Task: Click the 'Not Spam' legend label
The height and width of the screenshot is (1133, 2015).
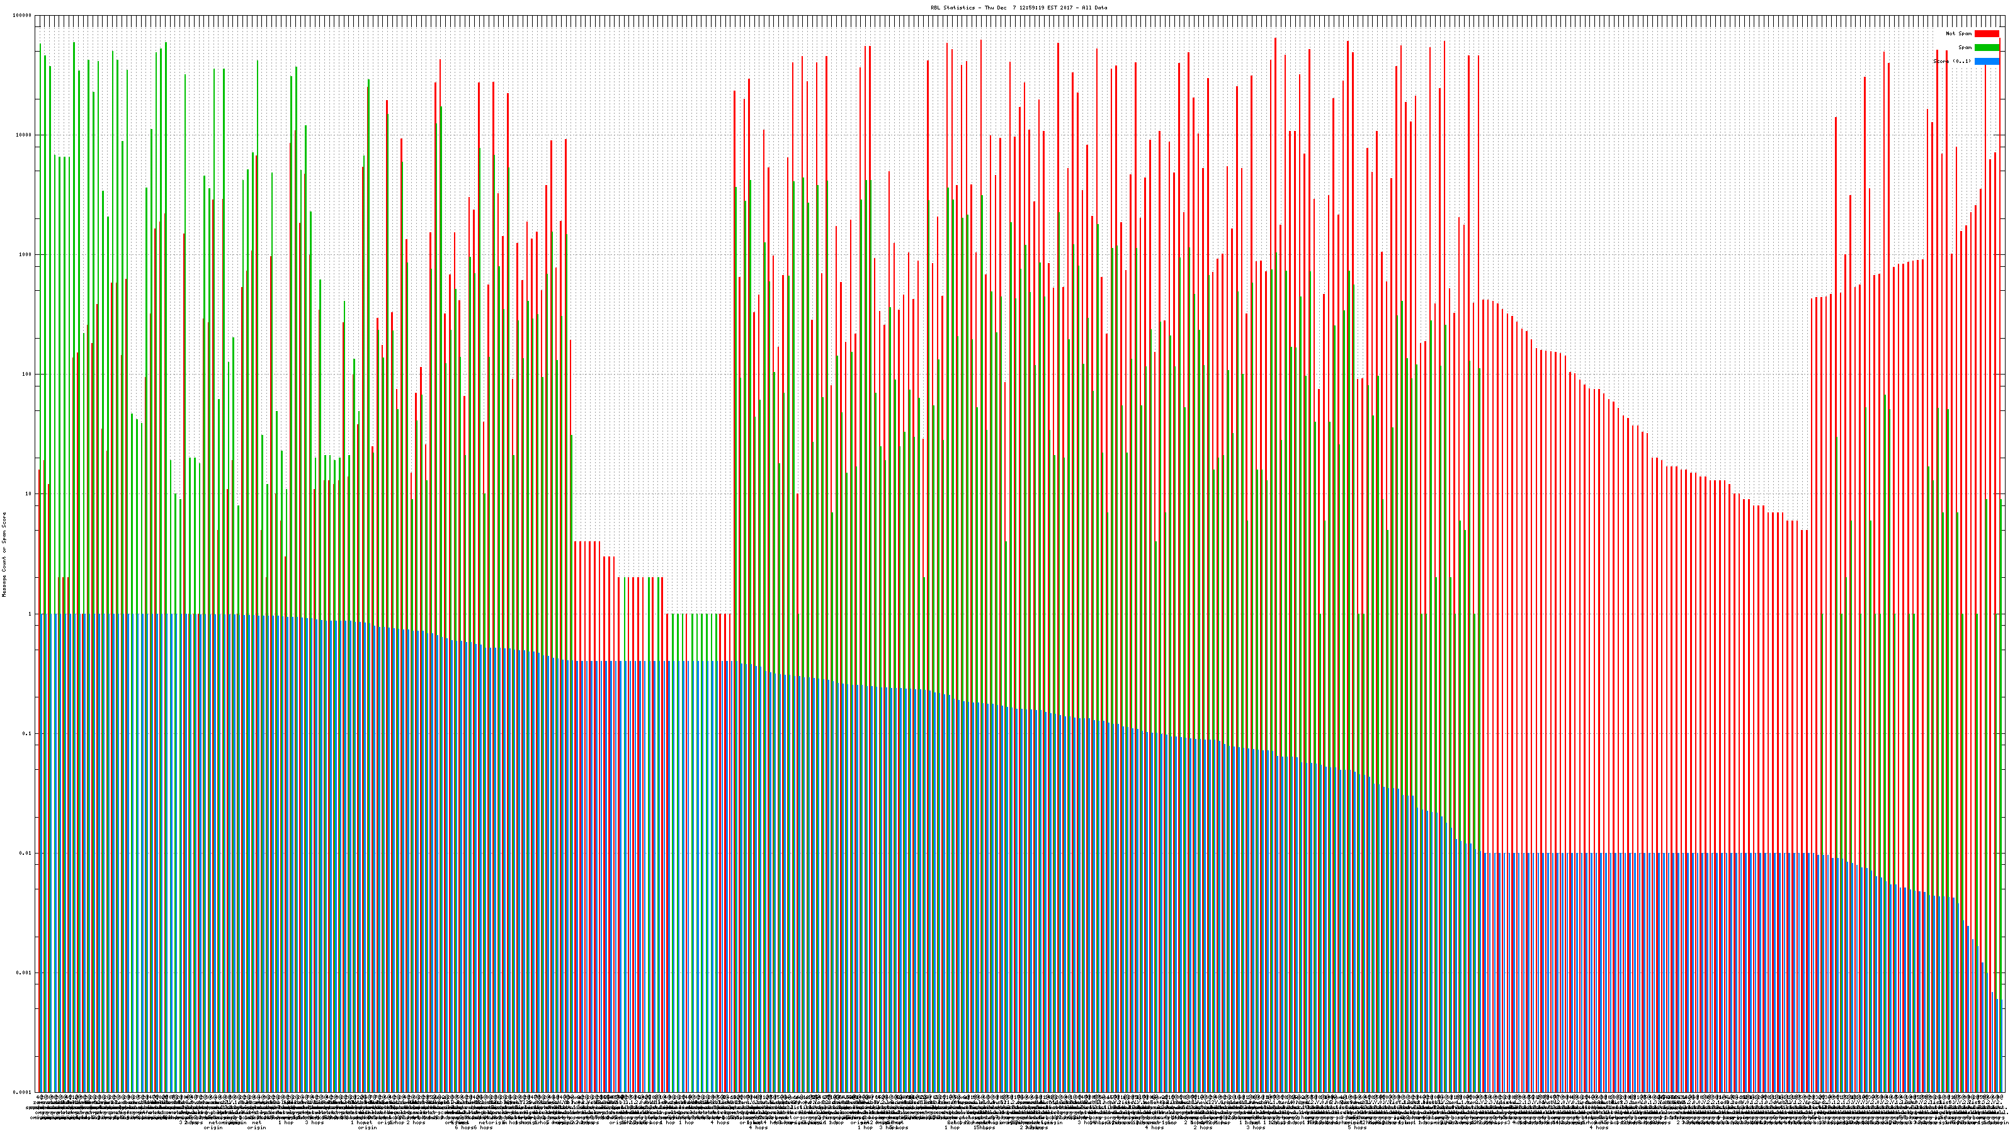Action: click(x=1959, y=33)
